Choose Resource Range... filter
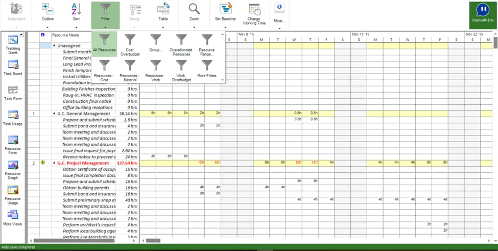498x251 pixels. point(207,44)
